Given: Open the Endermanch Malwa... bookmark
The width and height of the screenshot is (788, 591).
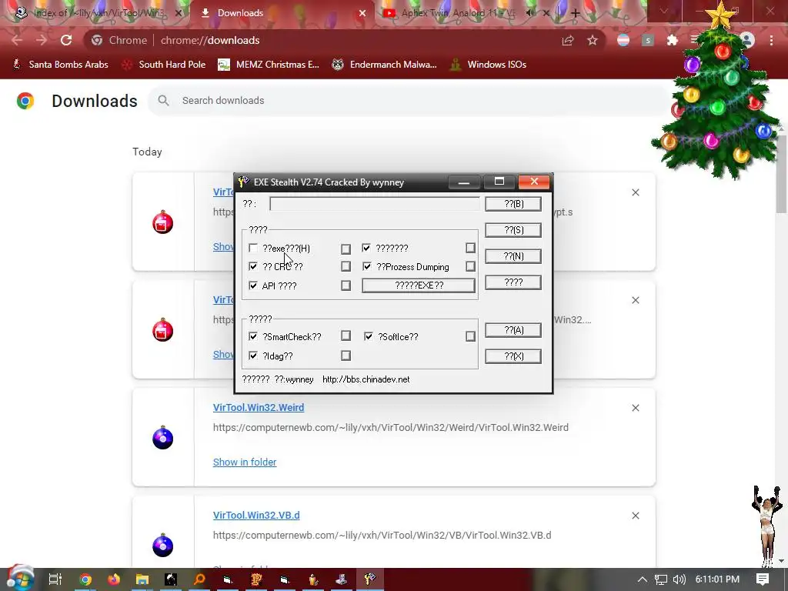Looking at the screenshot, I should point(384,65).
